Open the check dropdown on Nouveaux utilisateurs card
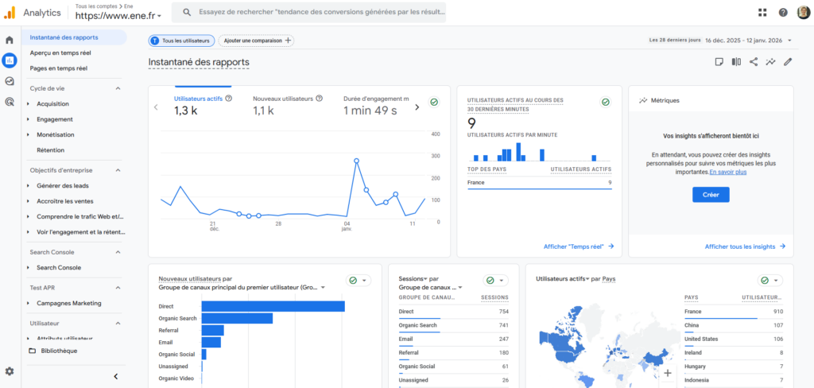 point(359,281)
